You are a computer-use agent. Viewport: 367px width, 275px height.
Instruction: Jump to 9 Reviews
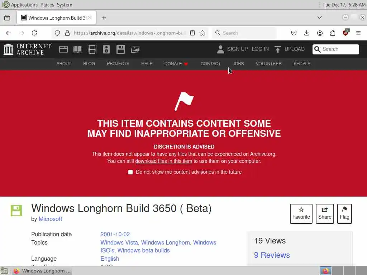coord(272,255)
